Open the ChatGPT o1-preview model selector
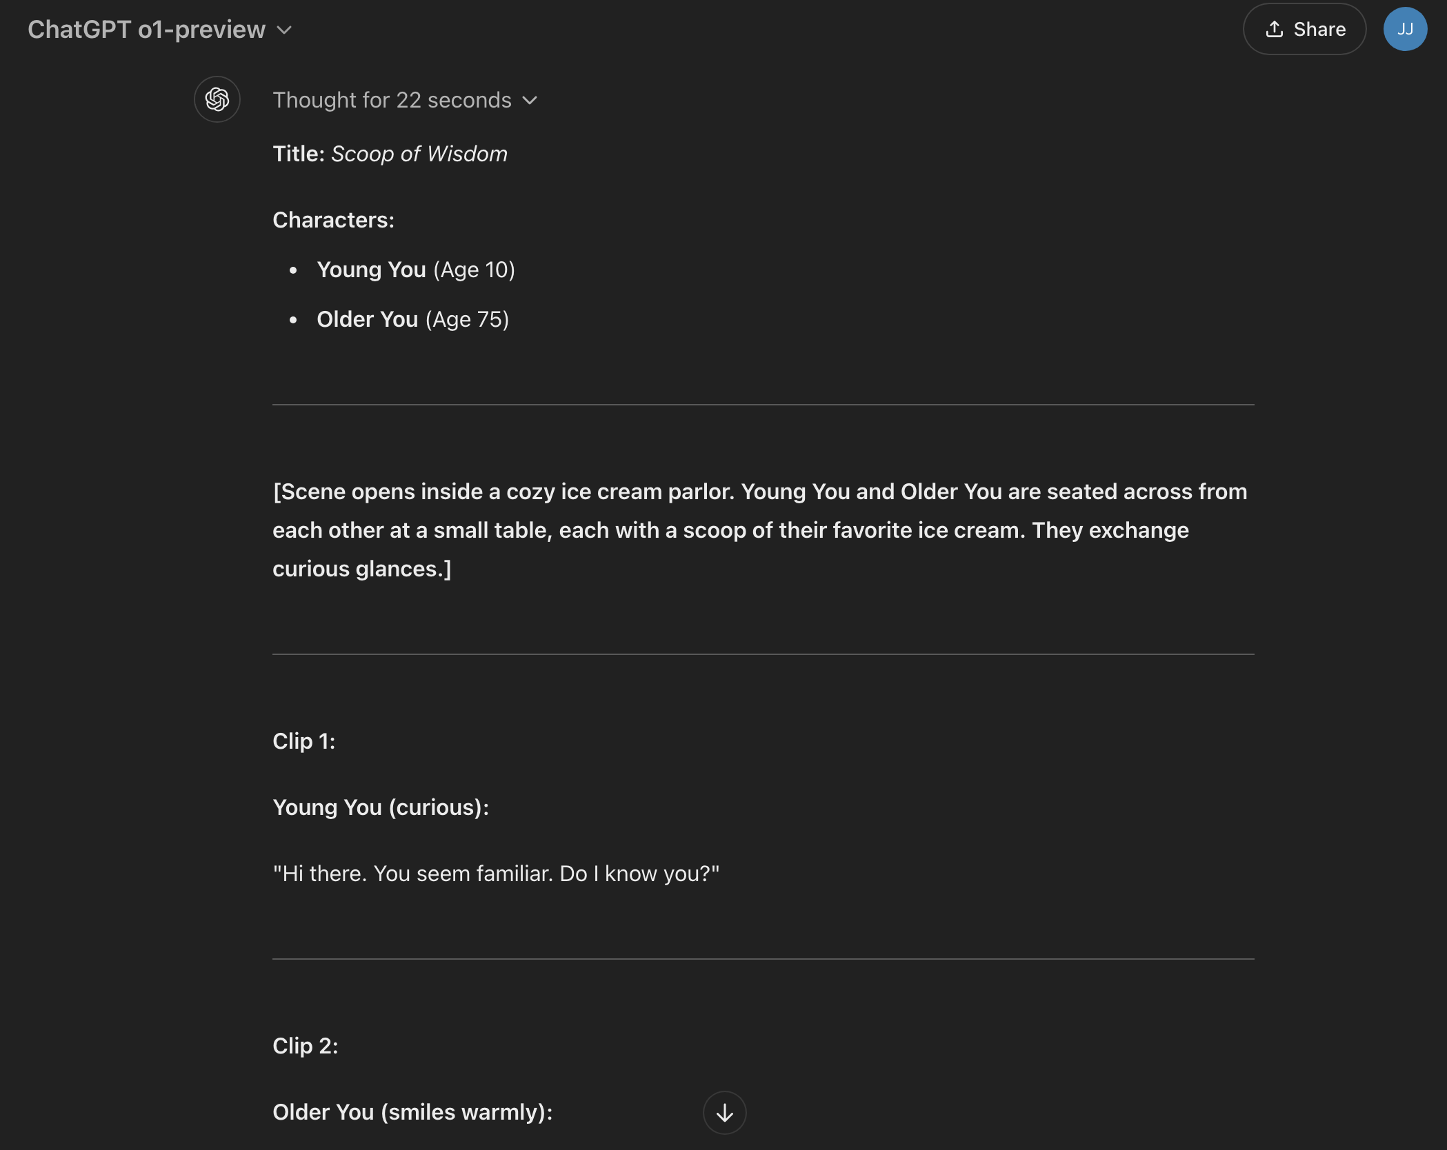 point(146,30)
